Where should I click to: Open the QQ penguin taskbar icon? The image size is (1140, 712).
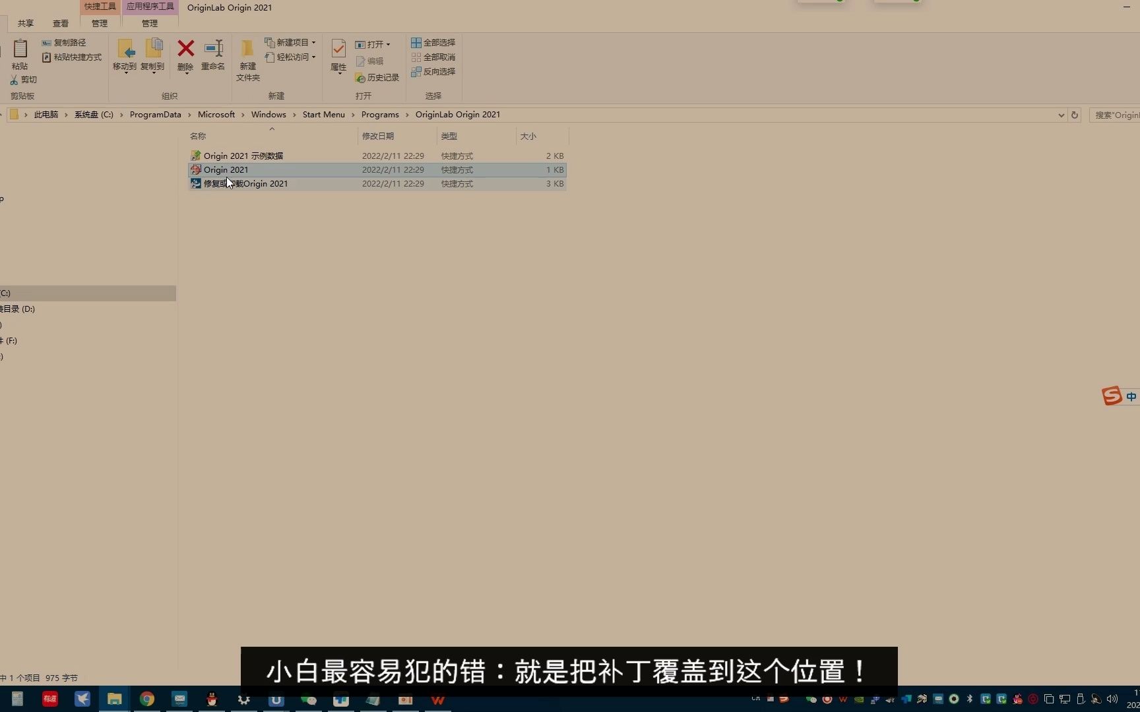[212, 699]
